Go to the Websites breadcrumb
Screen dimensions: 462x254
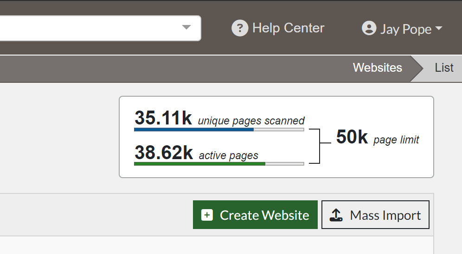[378, 68]
